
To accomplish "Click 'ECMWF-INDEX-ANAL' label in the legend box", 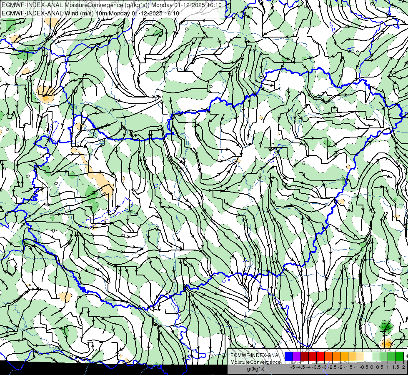I will pos(255,355).
